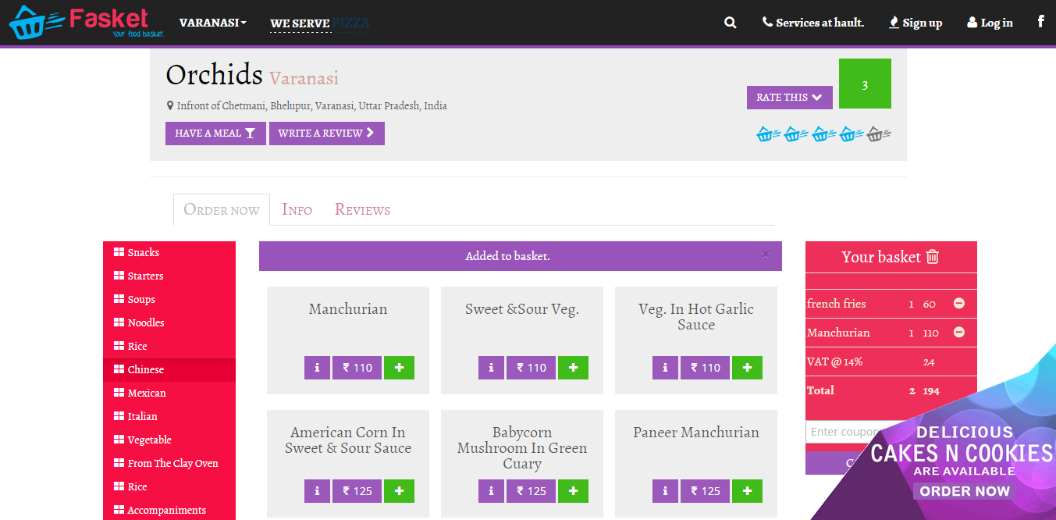Click the grey fifth rating basket icon
Screen dimensions: 1056x520
click(879, 134)
